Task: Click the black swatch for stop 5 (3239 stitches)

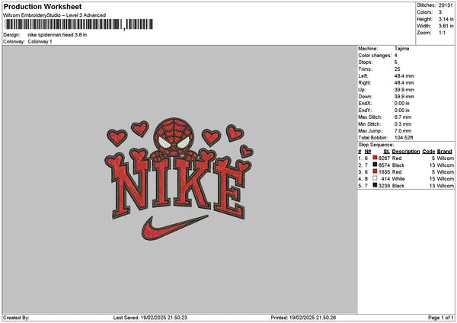Action: (x=375, y=185)
